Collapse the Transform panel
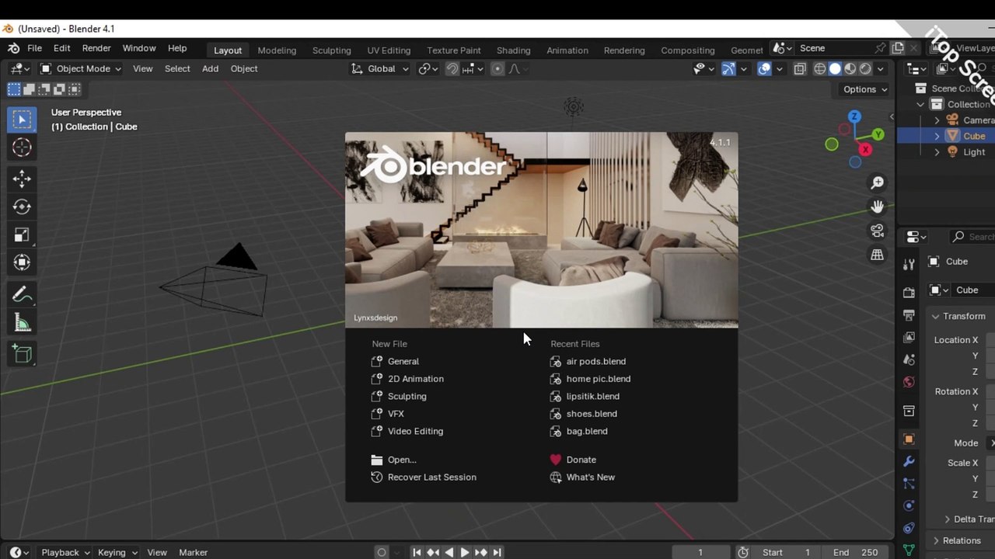This screenshot has width=995, height=559. 936,316
